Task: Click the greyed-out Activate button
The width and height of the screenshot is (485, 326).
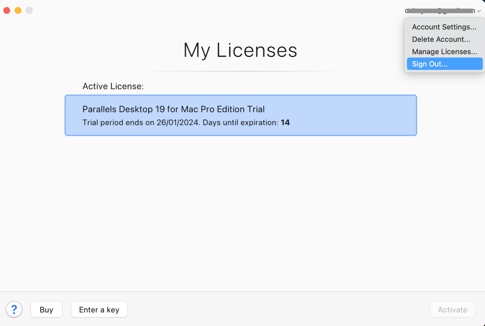Action: click(452, 309)
